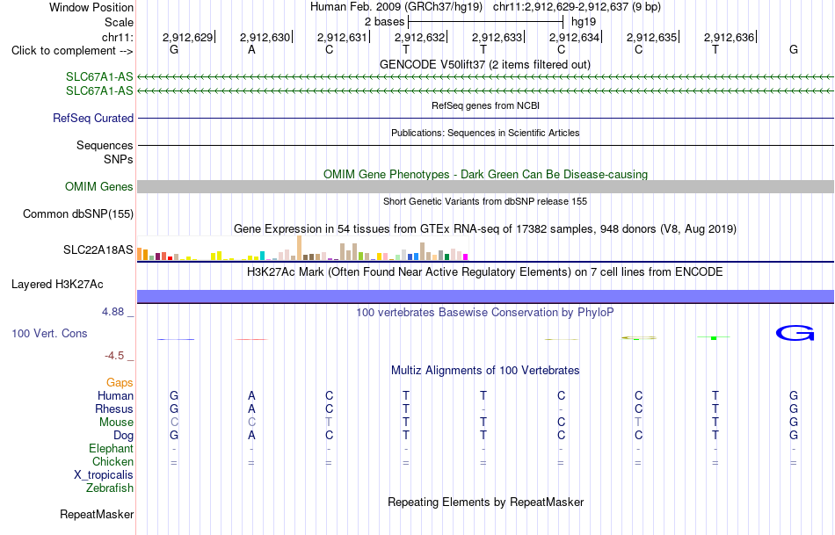
Task: Click the Scale track label
Action: coord(119,22)
